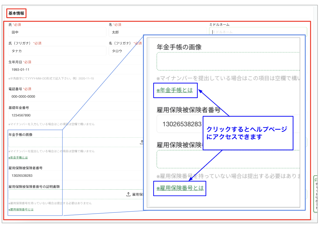Screen dimensions: 322x227
Task: Click the YYYY-MM-DD format hint text
Action: 51,78
